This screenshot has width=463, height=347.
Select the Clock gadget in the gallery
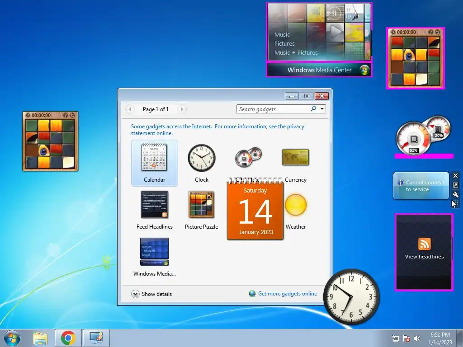click(202, 163)
